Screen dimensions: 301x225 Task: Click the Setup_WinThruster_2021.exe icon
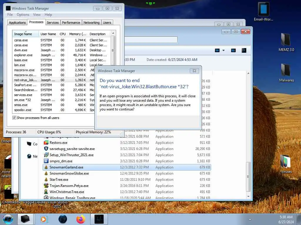coord(46,155)
